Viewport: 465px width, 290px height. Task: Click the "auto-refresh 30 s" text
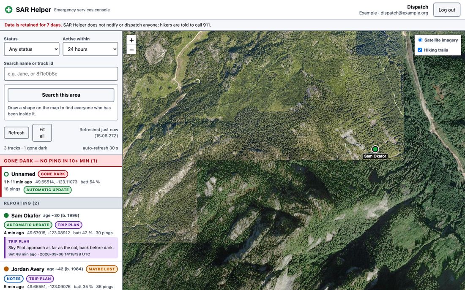(100, 148)
